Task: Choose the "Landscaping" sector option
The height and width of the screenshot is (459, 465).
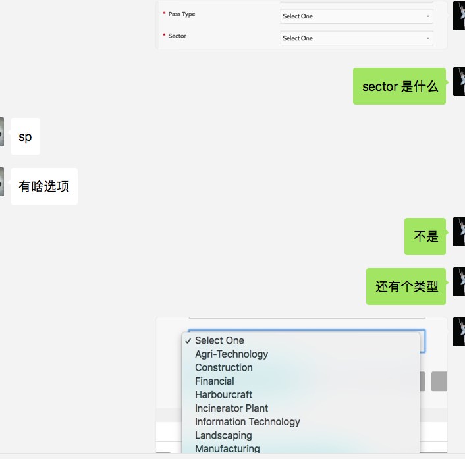Action: pyautogui.click(x=223, y=435)
